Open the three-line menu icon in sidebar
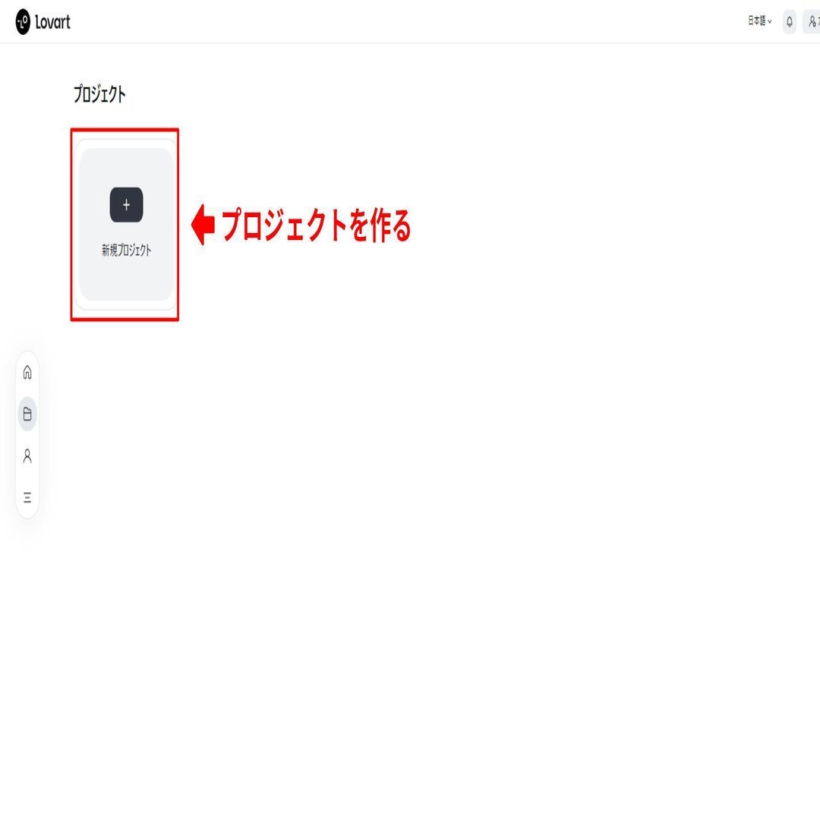Viewport: 820px width, 820px height. click(x=27, y=497)
